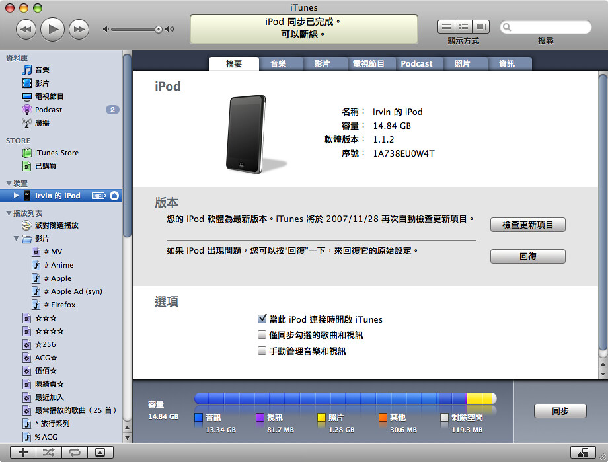Collapse the 影片 playlist folder

[17, 239]
